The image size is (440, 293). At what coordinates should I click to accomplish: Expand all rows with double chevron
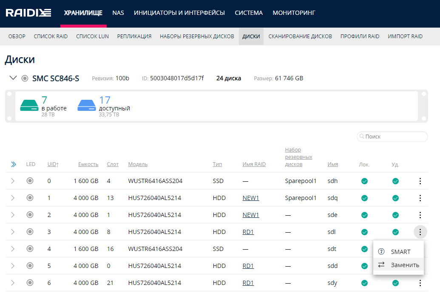pos(14,164)
